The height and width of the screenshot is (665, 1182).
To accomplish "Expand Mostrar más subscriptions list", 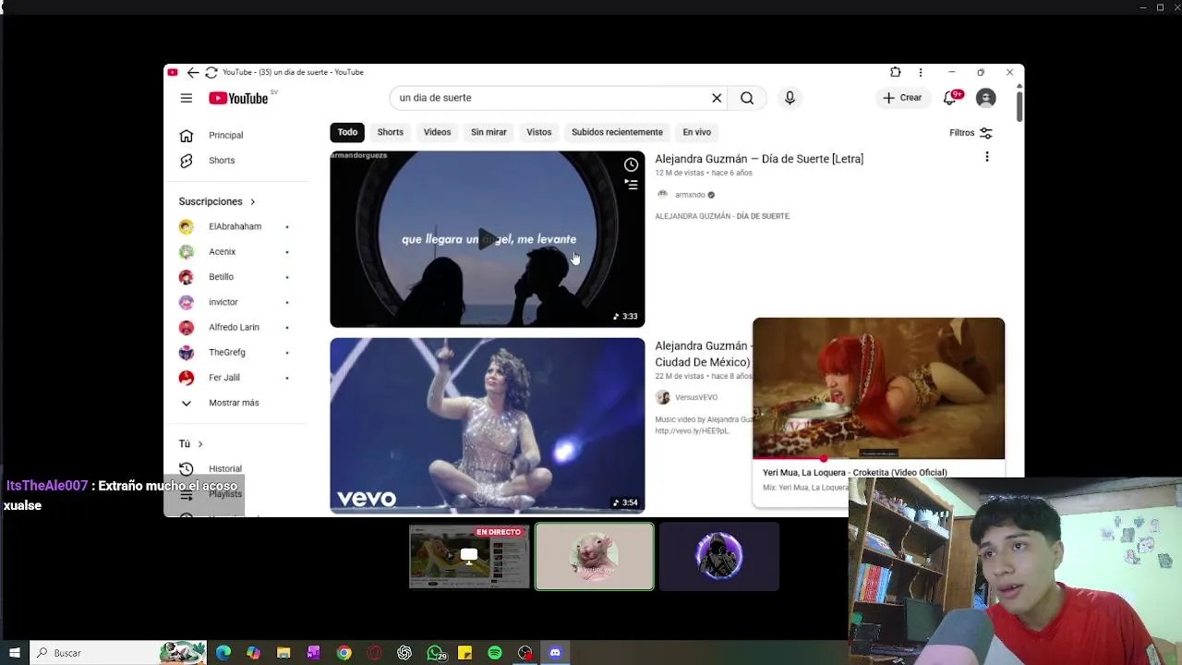I will tap(235, 403).
